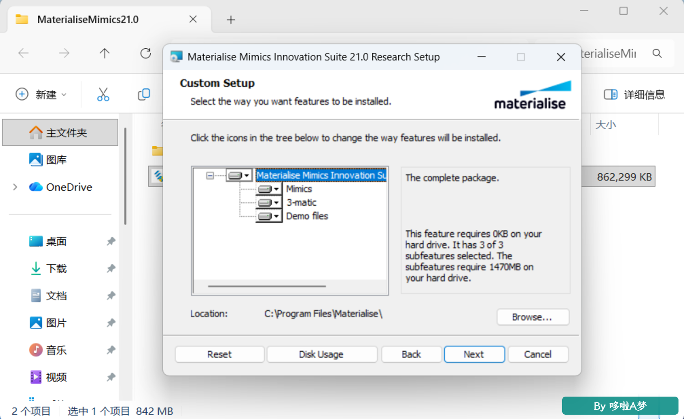
Task: Go back in File Explorer
Action: pos(24,53)
